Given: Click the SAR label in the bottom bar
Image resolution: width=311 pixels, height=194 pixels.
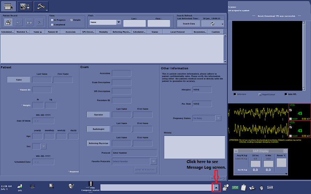Looking at the screenshot, I should 270,187.
